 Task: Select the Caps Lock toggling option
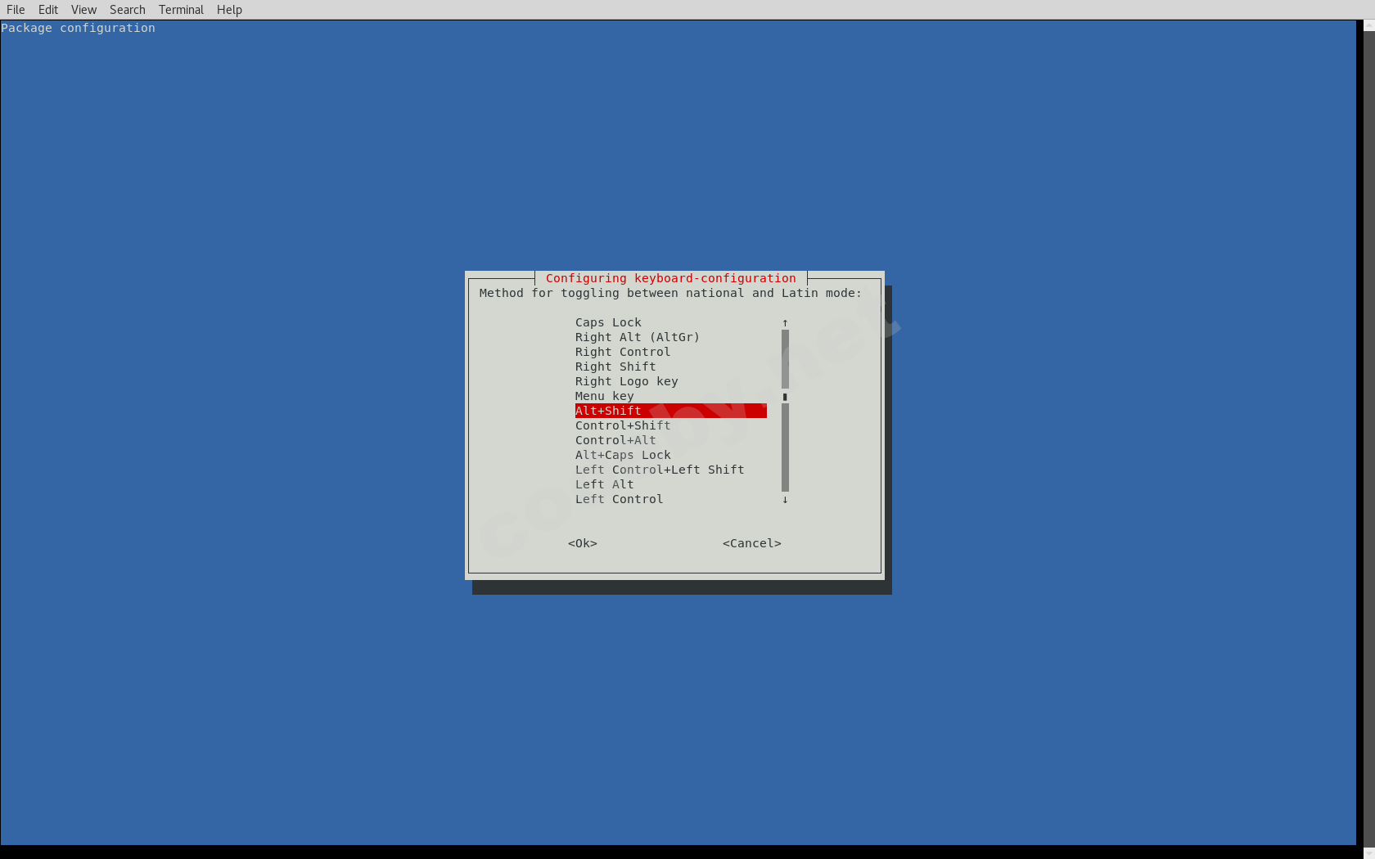pos(608,322)
